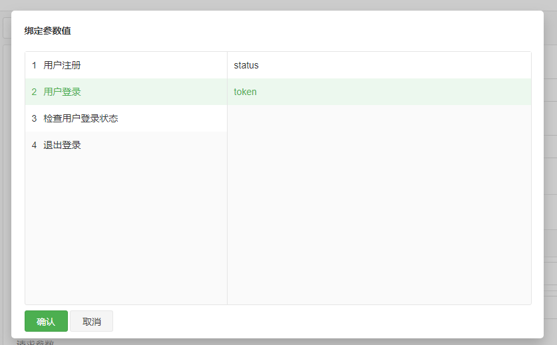
Task: Click the blank parameter panel below token
Action: point(379,205)
